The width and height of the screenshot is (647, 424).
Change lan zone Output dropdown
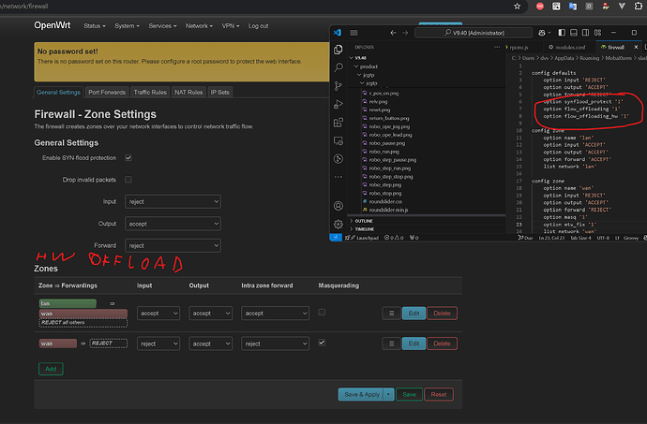(x=210, y=314)
